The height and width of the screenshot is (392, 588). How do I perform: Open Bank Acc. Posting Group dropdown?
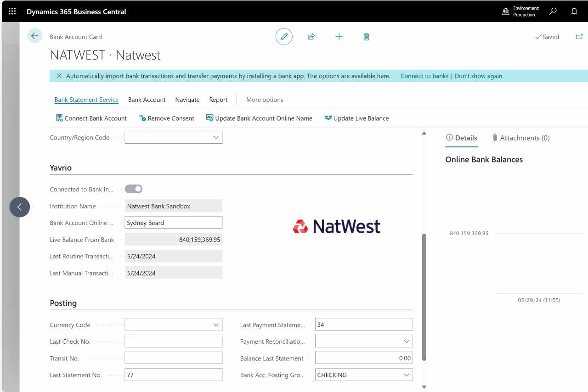pos(406,375)
